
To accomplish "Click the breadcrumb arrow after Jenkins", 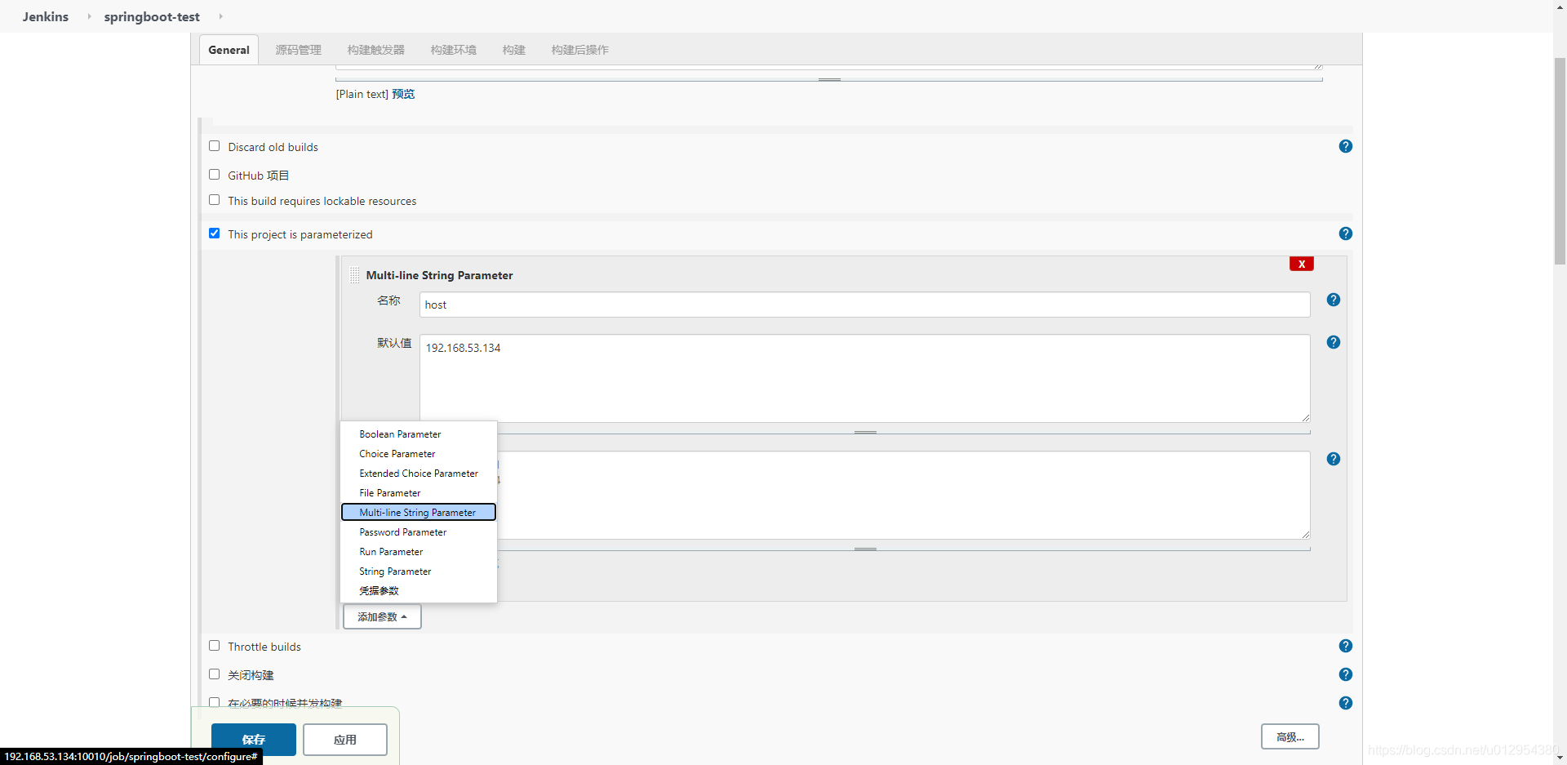I will tap(89, 16).
